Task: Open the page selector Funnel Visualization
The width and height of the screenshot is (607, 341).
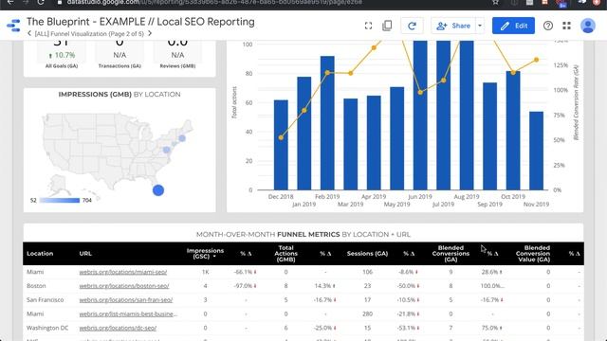Action: pyautogui.click(x=89, y=34)
